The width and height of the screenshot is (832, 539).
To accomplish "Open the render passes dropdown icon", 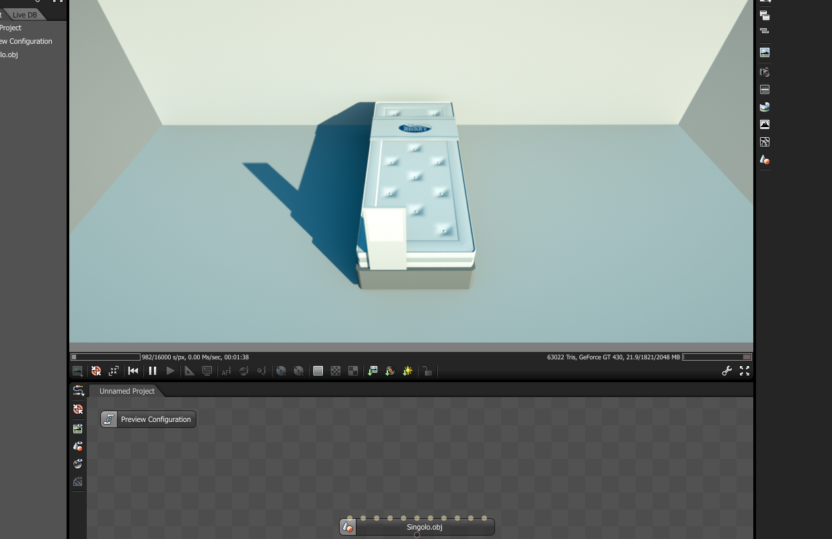I will (77, 371).
